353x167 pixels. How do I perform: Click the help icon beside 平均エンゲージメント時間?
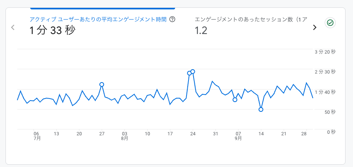tap(172, 19)
